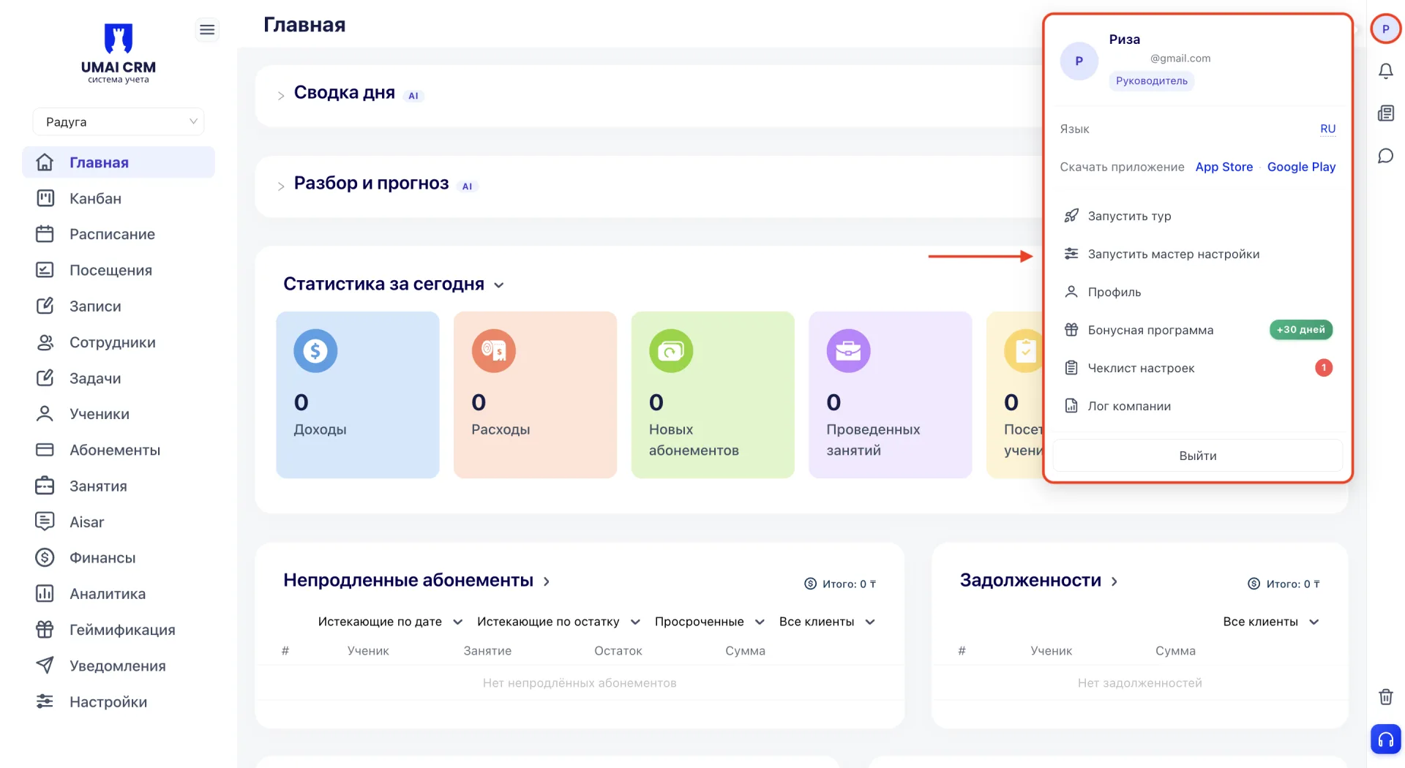This screenshot has height=768, width=1405.
Task: Open the Радуга company dropdown
Action: (x=119, y=121)
